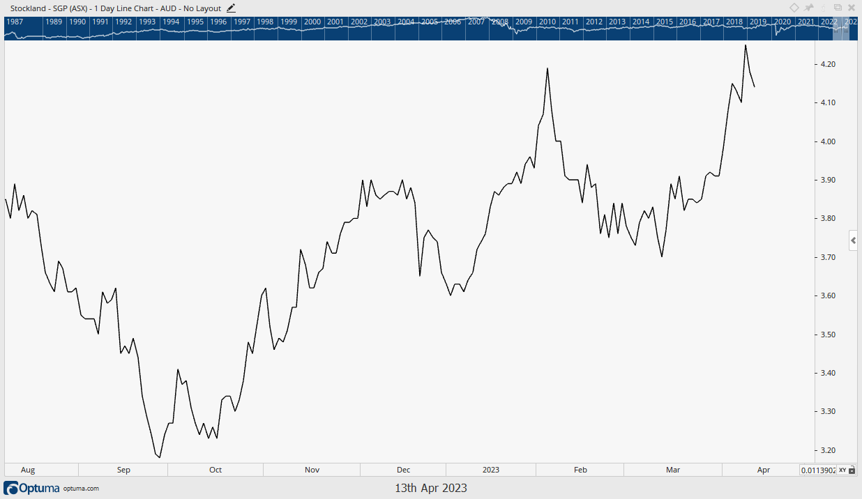Screen dimensions: 862x499
Task: Select year 1995 in the history strip
Action: 195,22
